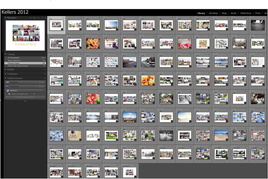
Task: Select the desert mountain landscape thumbnail
Action: click(x=130, y=117)
